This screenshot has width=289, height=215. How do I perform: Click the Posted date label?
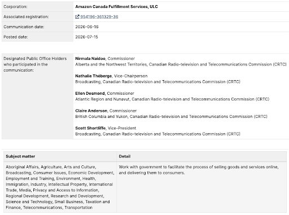(16, 37)
